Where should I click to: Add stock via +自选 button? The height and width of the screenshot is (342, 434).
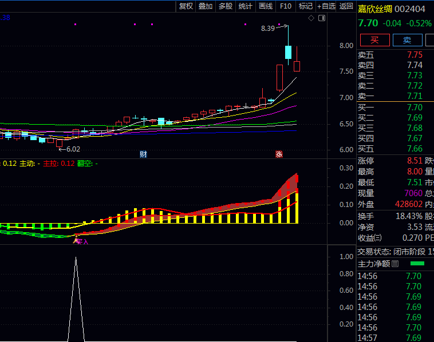click(x=326, y=6)
